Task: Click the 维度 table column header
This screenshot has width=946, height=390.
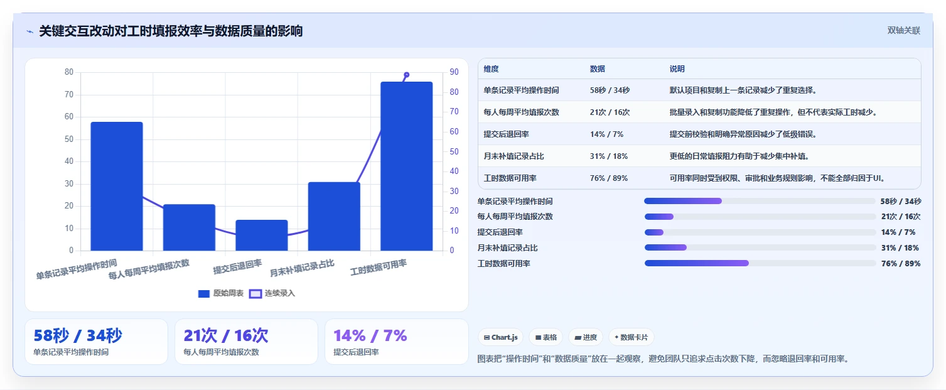Action: [492, 69]
